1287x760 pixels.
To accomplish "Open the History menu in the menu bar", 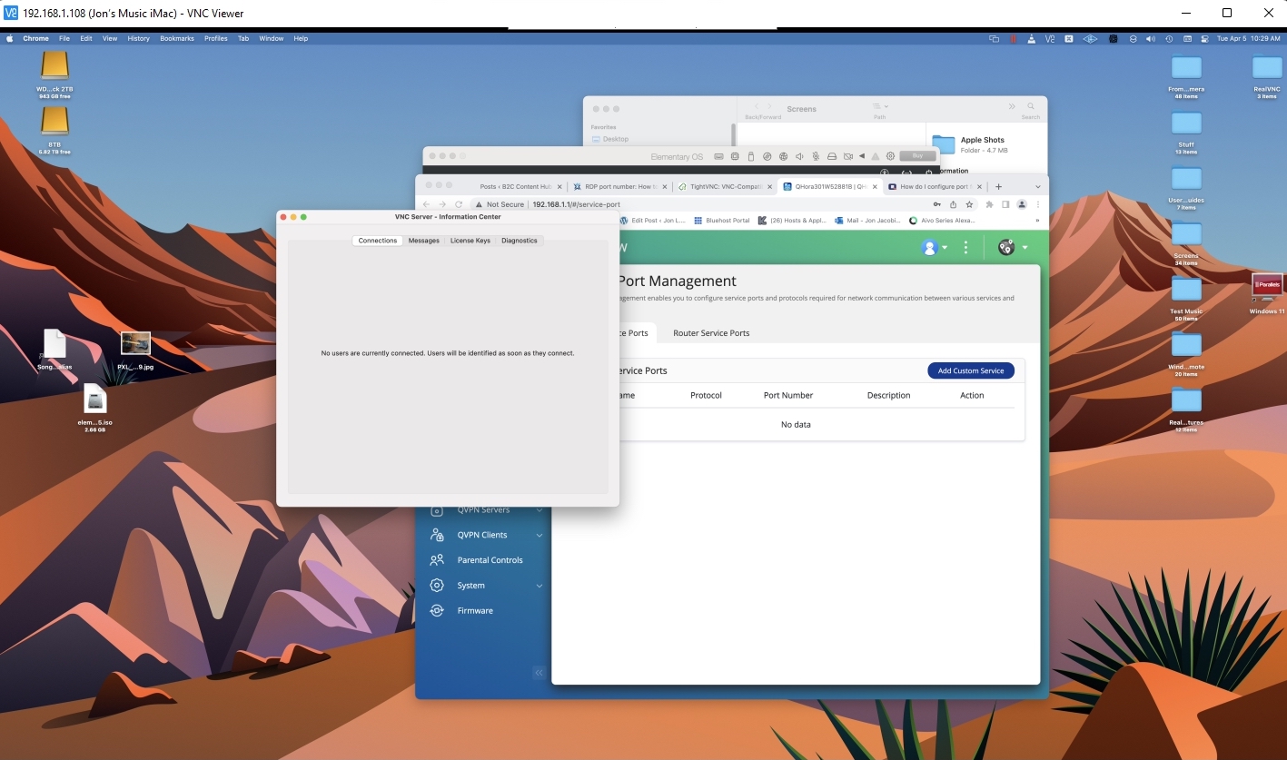I will [x=139, y=39].
